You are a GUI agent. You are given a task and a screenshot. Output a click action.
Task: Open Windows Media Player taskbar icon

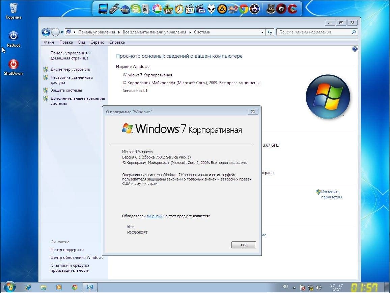coord(59,287)
